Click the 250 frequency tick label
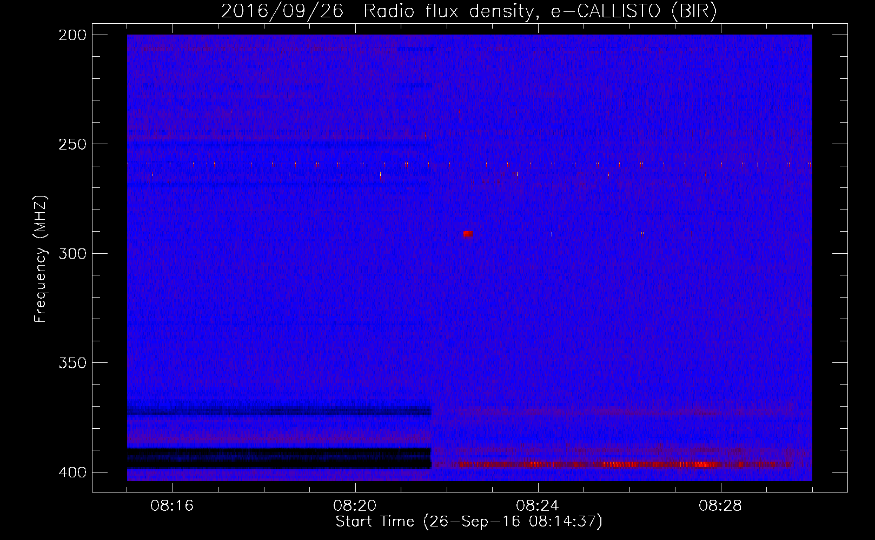The image size is (875, 540). click(x=72, y=144)
